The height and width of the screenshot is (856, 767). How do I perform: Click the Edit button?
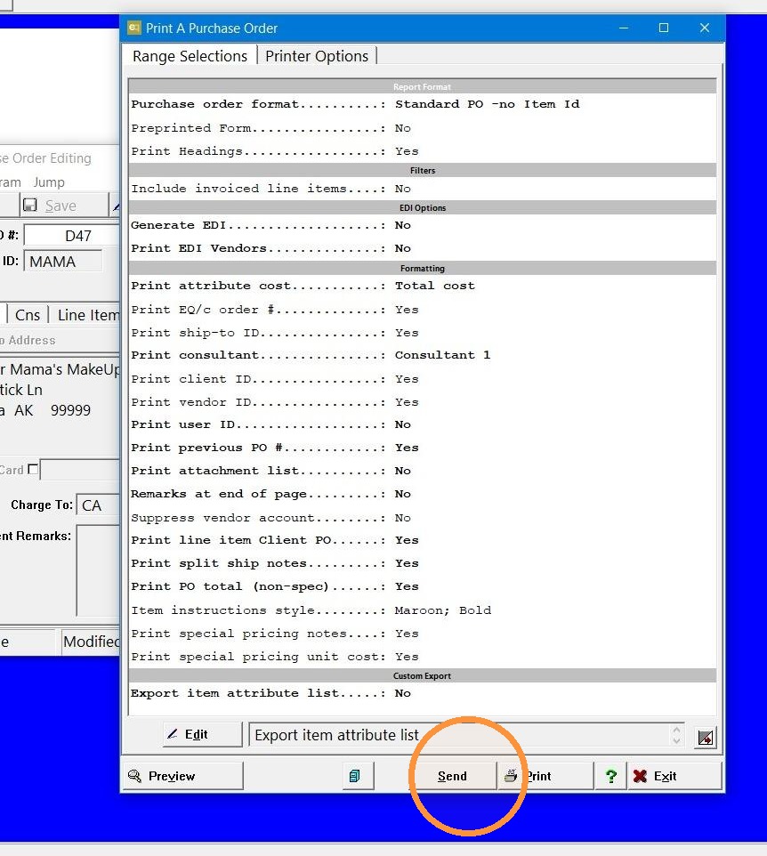click(202, 734)
